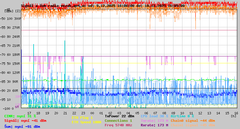Click the '-100 0' y-axis label
This screenshot has height=129, width=240.
pos(8,109)
